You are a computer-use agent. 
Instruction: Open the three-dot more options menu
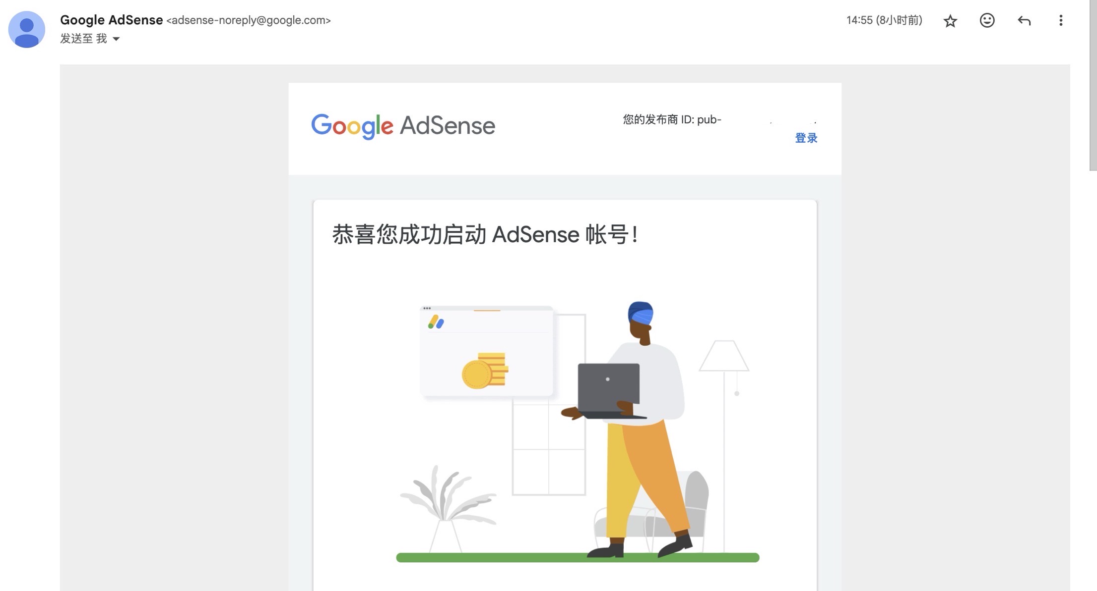tap(1061, 20)
